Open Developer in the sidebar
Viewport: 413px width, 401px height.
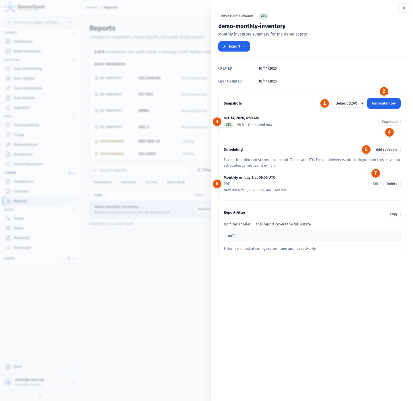tap(40, 248)
